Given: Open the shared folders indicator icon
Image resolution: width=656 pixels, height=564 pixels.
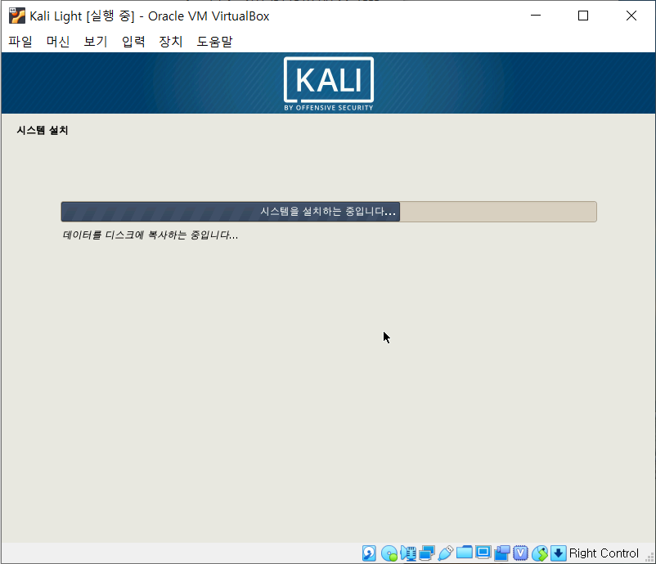Looking at the screenshot, I should coord(465,553).
